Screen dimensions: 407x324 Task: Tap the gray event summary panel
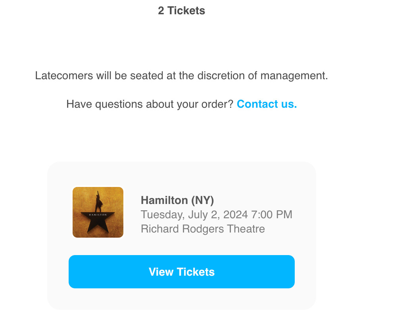[181, 235]
